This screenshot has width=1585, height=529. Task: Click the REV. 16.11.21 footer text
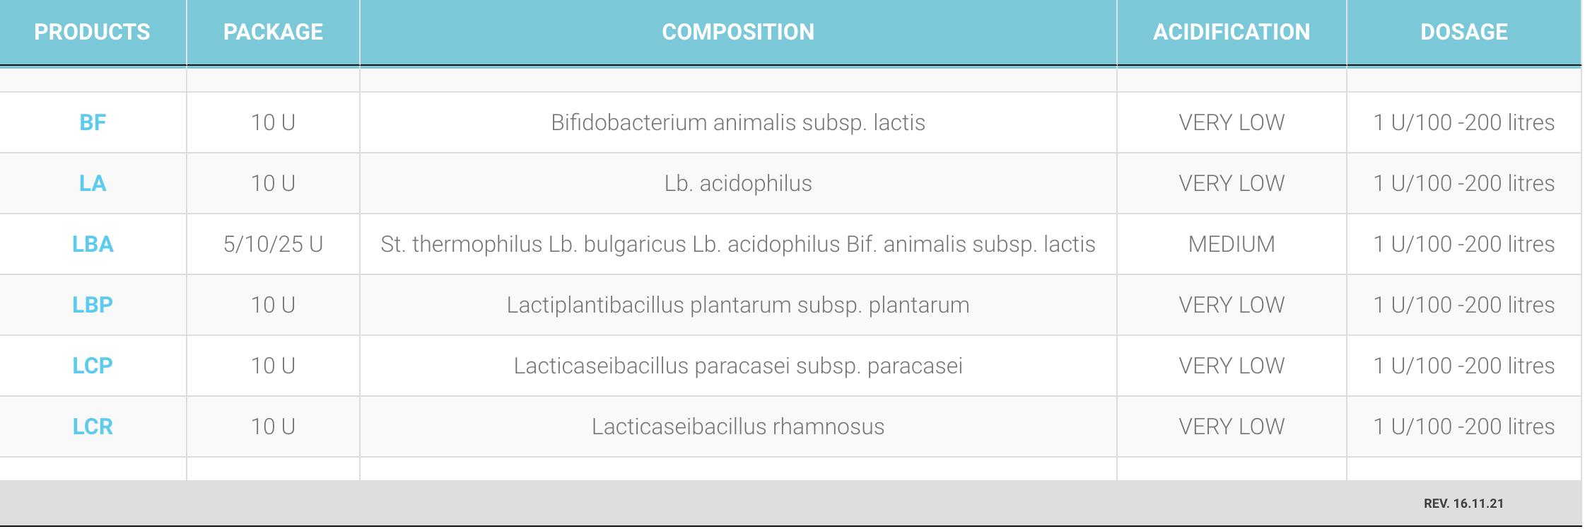click(x=1463, y=504)
